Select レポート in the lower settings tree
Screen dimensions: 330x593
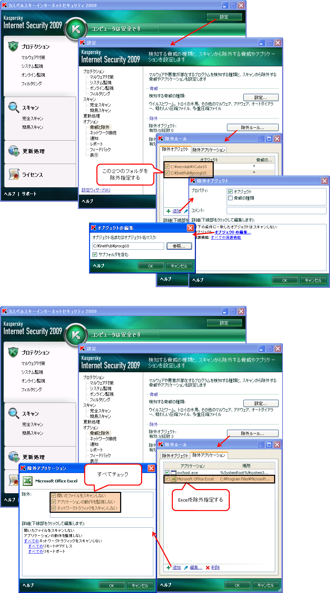(96, 450)
